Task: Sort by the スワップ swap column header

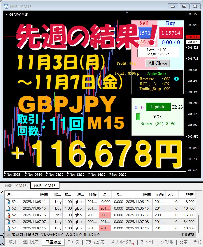Action: (x=172, y=194)
